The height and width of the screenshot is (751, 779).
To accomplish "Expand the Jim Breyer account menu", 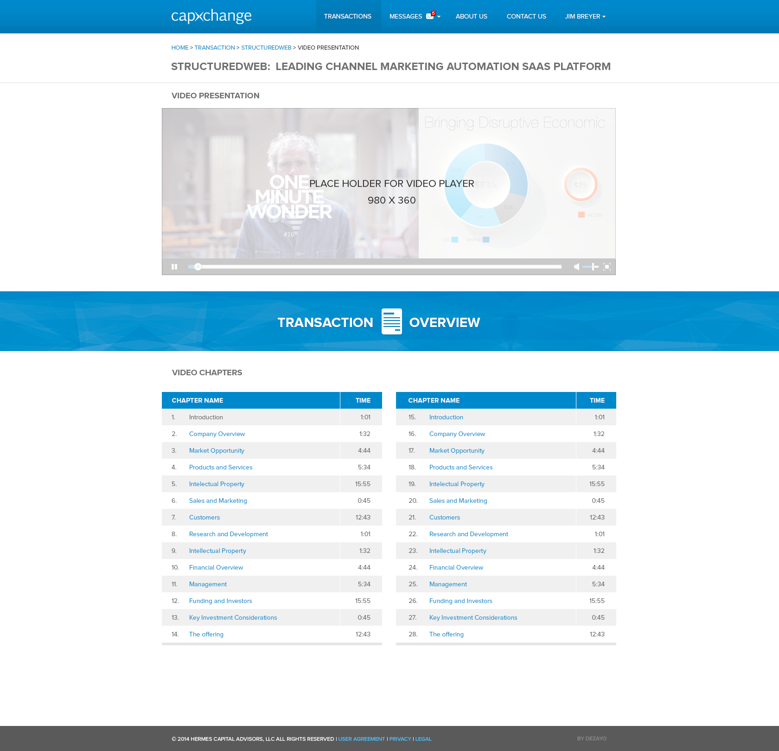I will pyautogui.click(x=585, y=16).
